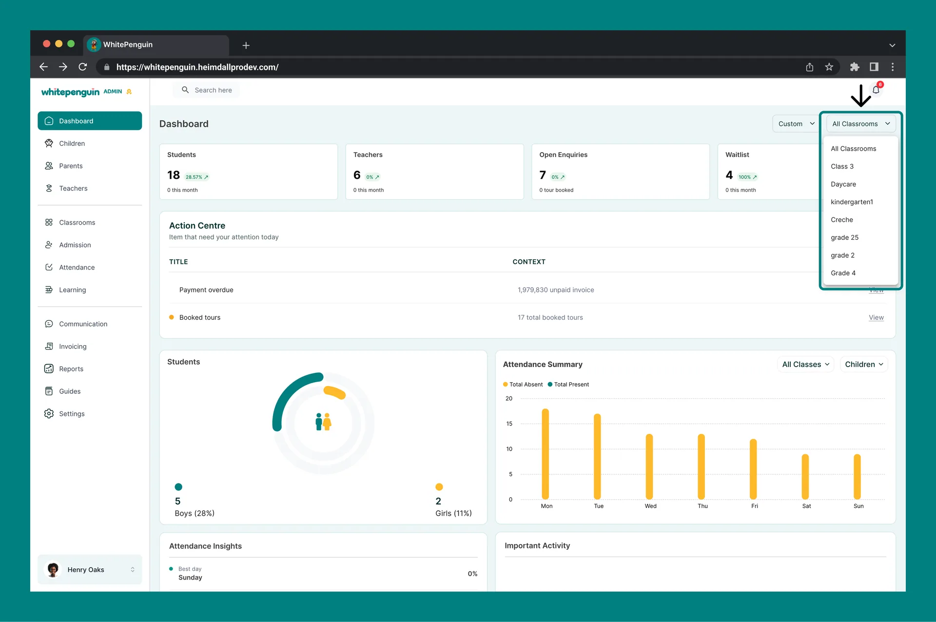Open the Invoicing page
The width and height of the screenshot is (936, 622).
[x=90, y=346]
